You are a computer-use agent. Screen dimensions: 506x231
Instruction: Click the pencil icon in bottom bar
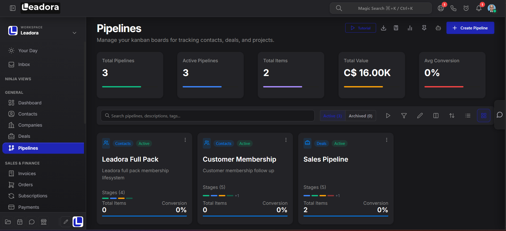[x=66, y=222]
